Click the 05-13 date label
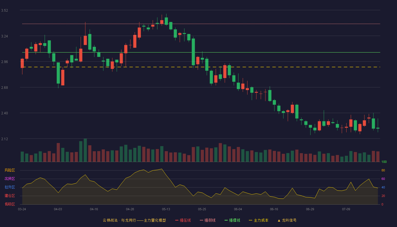The width and height of the screenshot is (397, 227). coord(166,209)
